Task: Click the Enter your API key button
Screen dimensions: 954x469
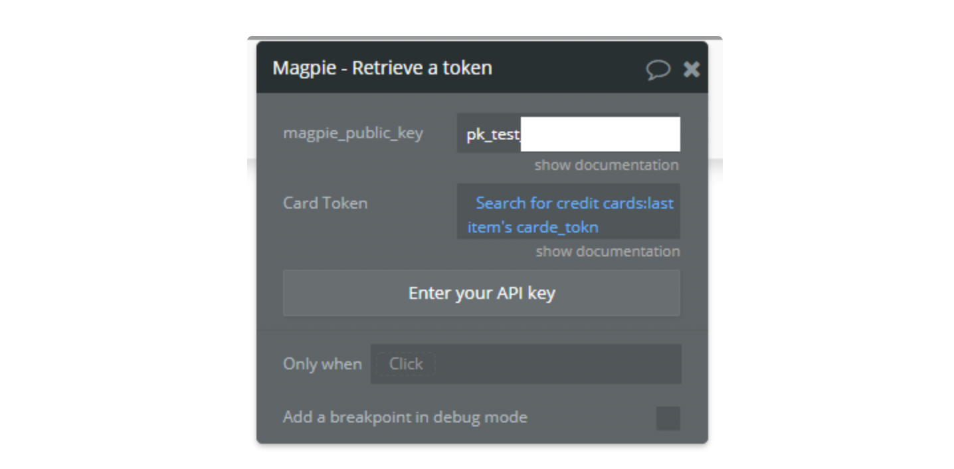Action: [482, 293]
